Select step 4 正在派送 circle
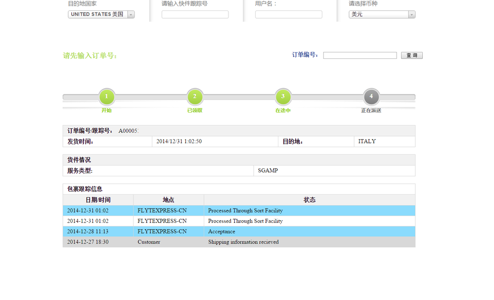This screenshot has width=494, height=300. click(371, 97)
